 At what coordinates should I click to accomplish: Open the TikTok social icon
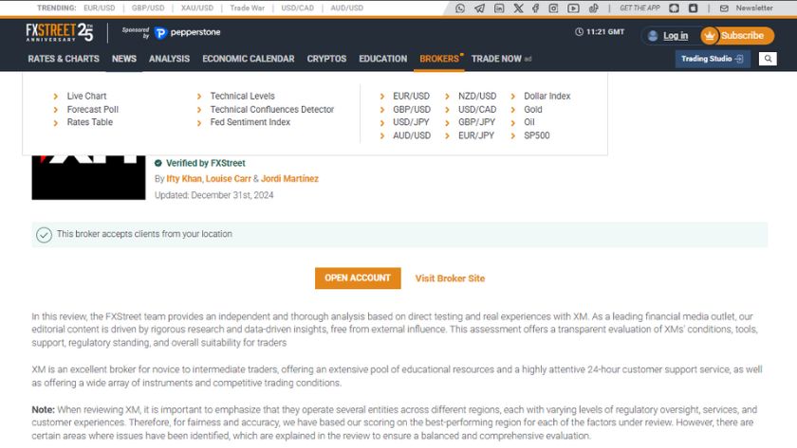593,9
